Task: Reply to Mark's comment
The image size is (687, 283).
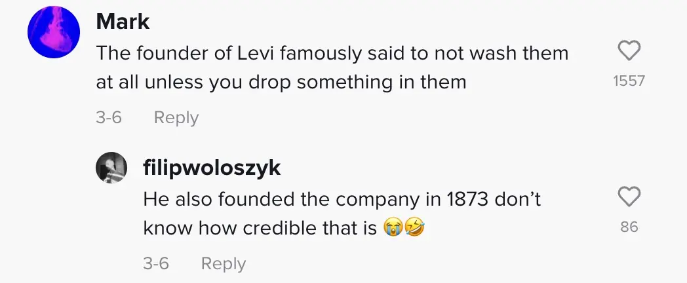Action: (x=176, y=118)
